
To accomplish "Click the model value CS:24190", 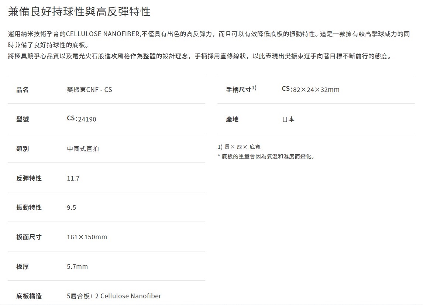I will (x=82, y=119).
